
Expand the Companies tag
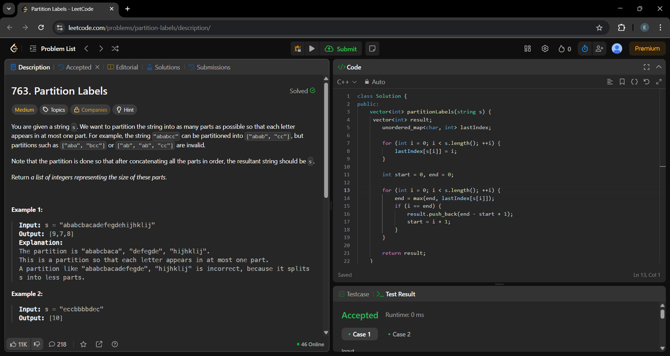coord(90,110)
